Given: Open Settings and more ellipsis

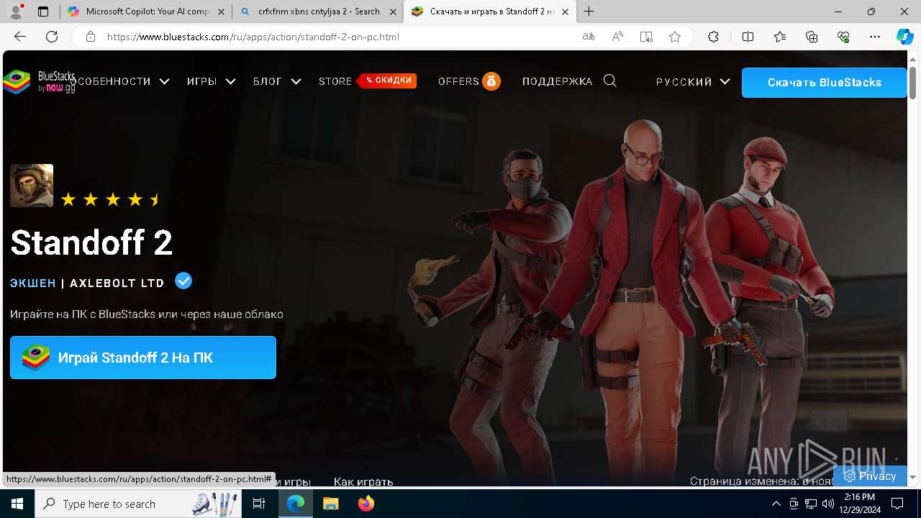Looking at the screenshot, I should [875, 37].
